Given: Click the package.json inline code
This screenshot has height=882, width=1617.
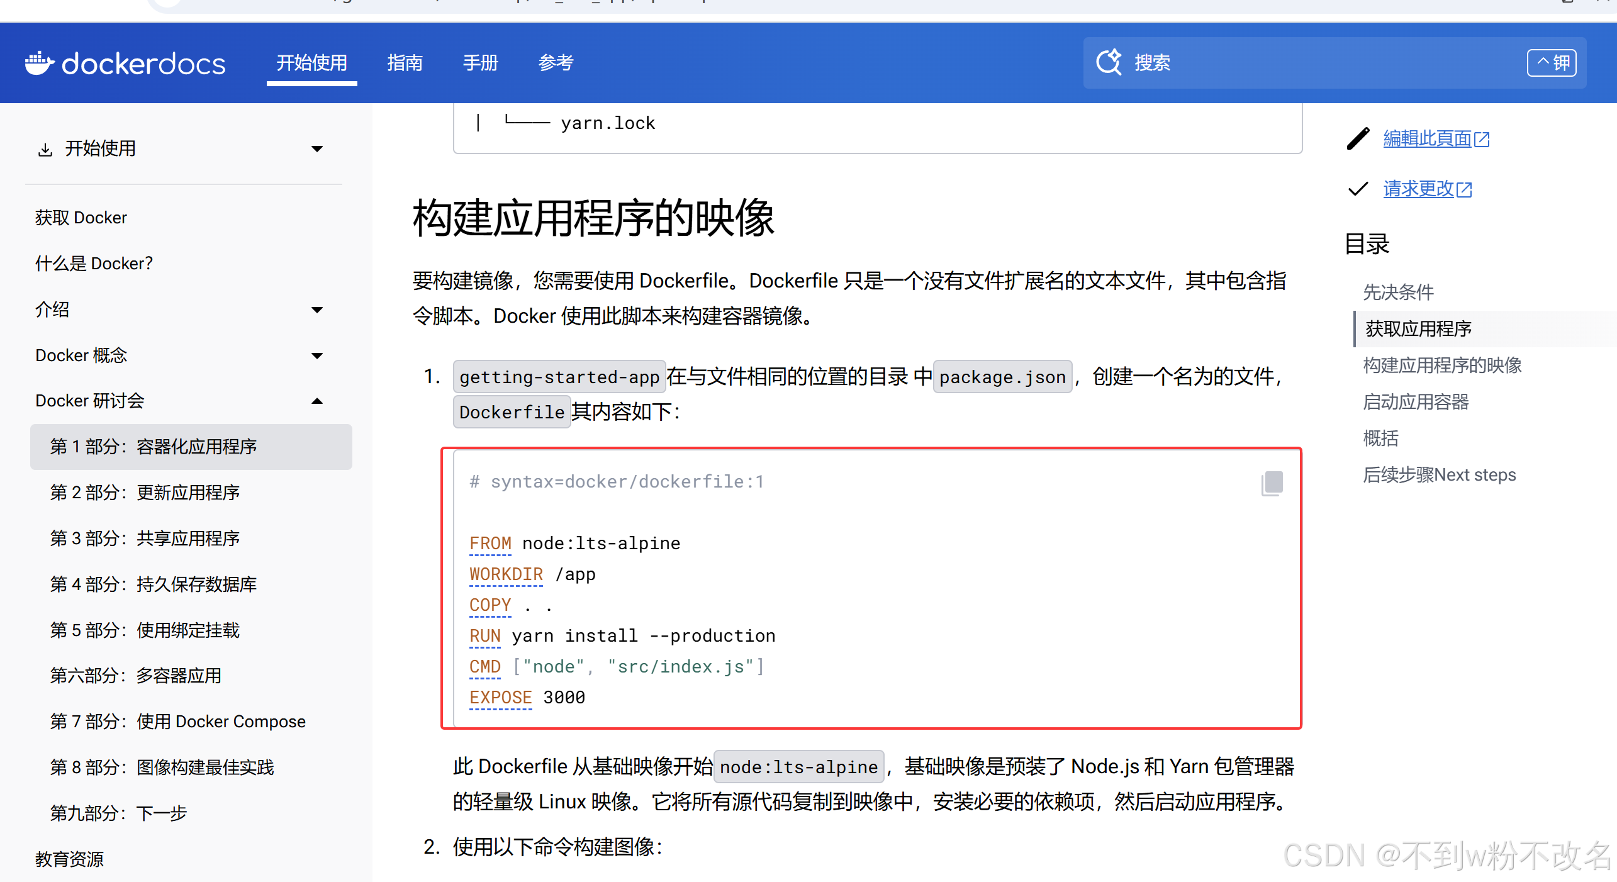Looking at the screenshot, I should pyautogui.click(x=1002, y=377).
